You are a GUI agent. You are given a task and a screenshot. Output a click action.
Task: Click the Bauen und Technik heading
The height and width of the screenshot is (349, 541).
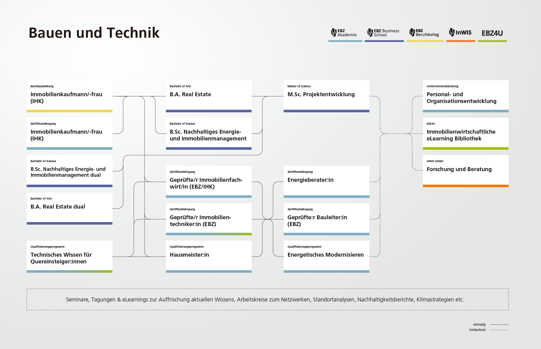pos(94,33)
